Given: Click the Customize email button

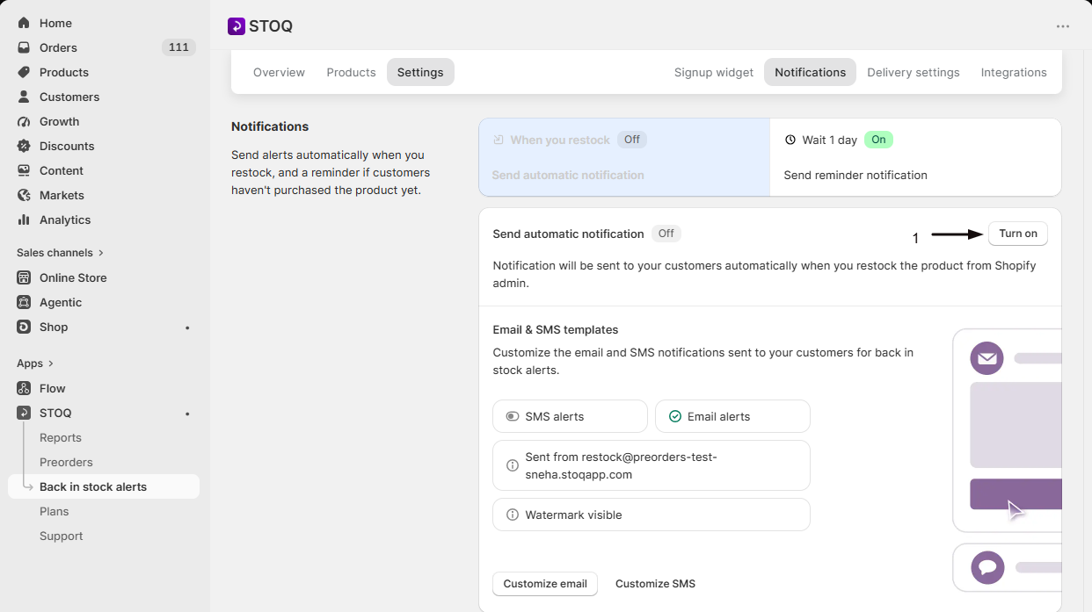Looking at the screenshot, I should [545, 584].
